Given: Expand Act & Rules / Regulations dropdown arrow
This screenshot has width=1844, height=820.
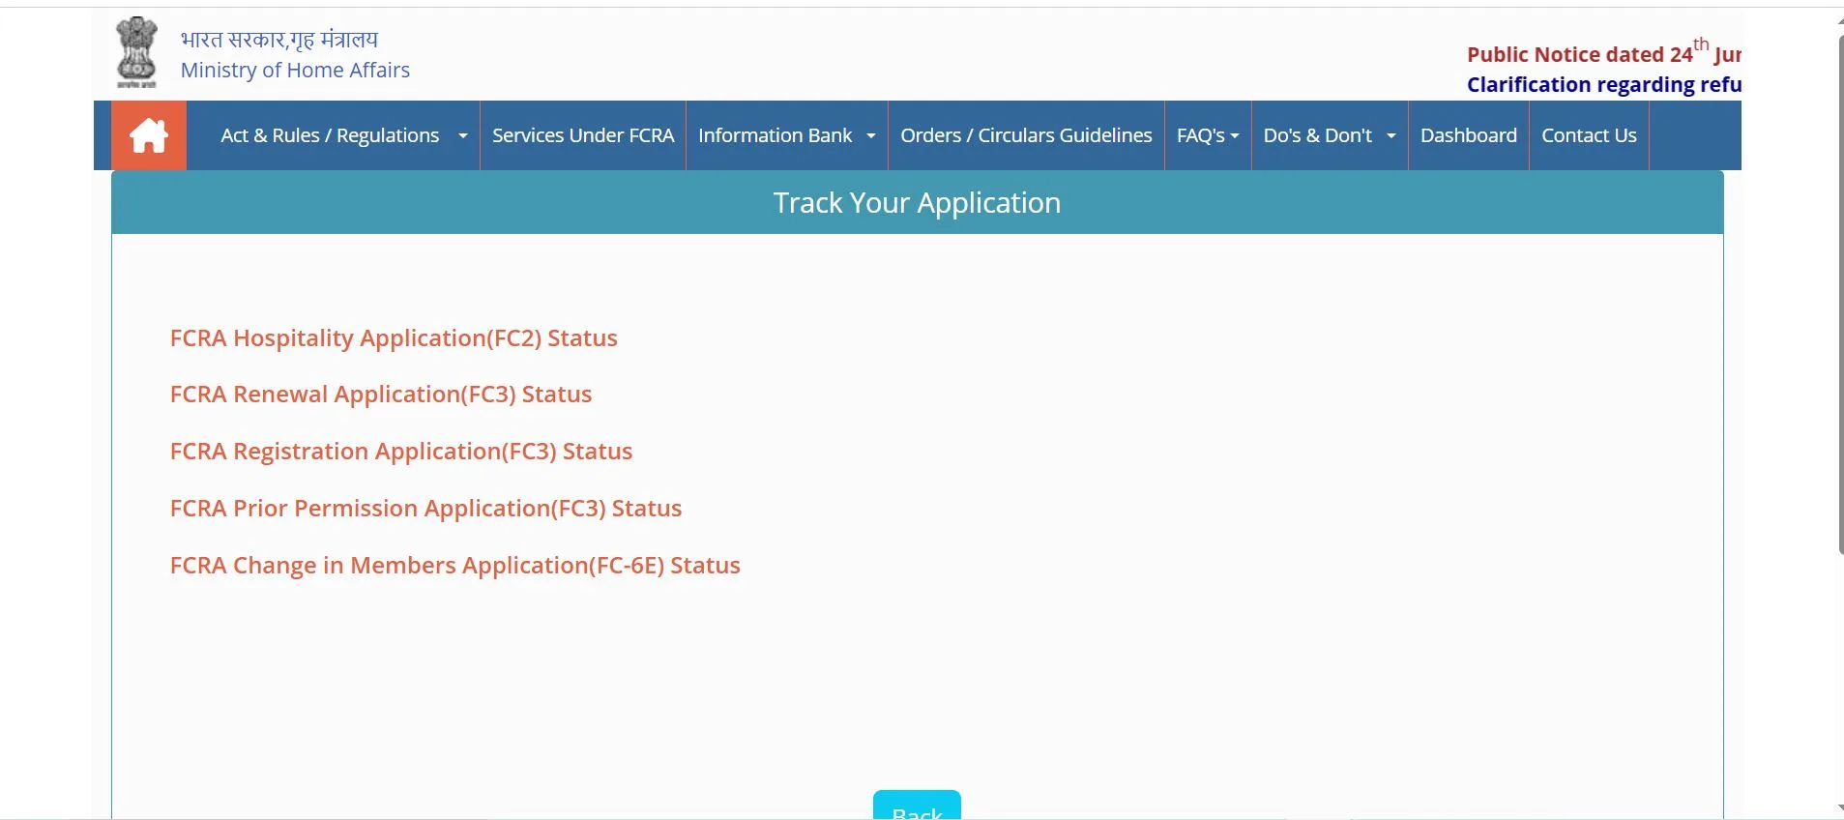Looking at the screenshot, I should pyautogui.click(x=462, y=136).
